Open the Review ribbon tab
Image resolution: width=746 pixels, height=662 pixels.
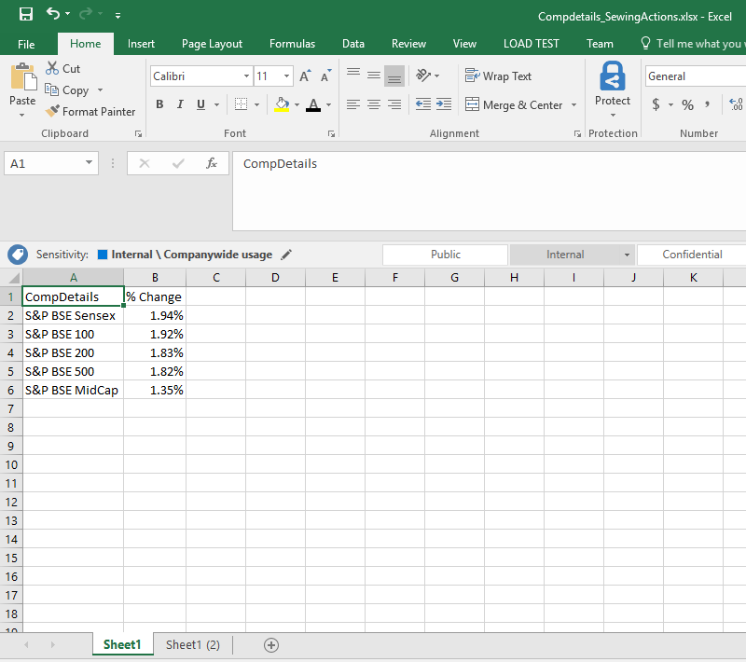pyautogui.click(x=408, y=43)
